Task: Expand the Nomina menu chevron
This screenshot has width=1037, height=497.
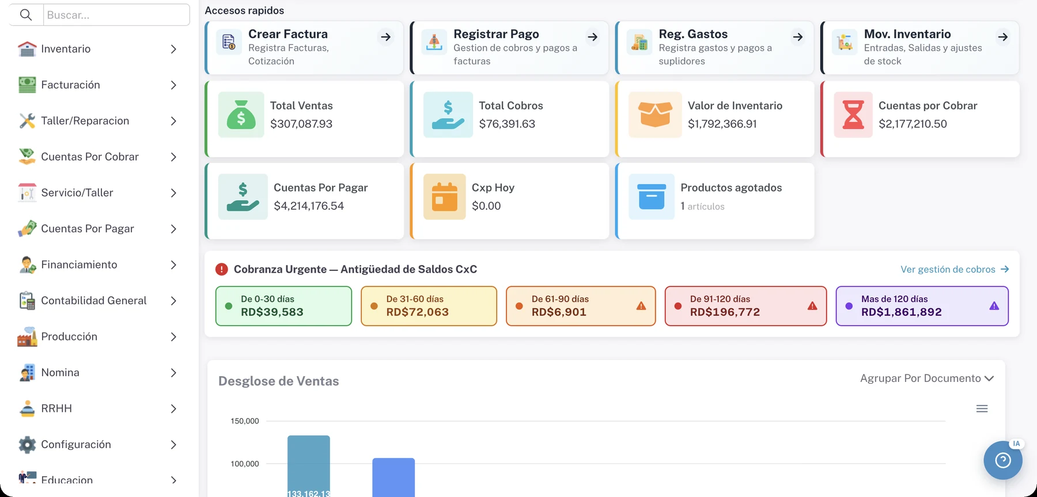Action: point(173,373)
